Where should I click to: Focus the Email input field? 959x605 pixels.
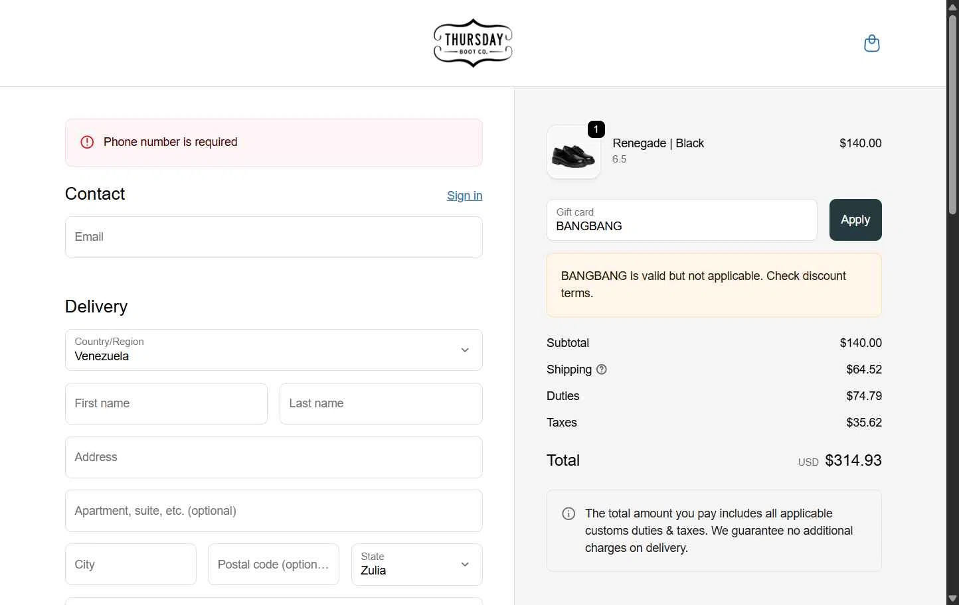pyautogui.click(x=274, y=237)
